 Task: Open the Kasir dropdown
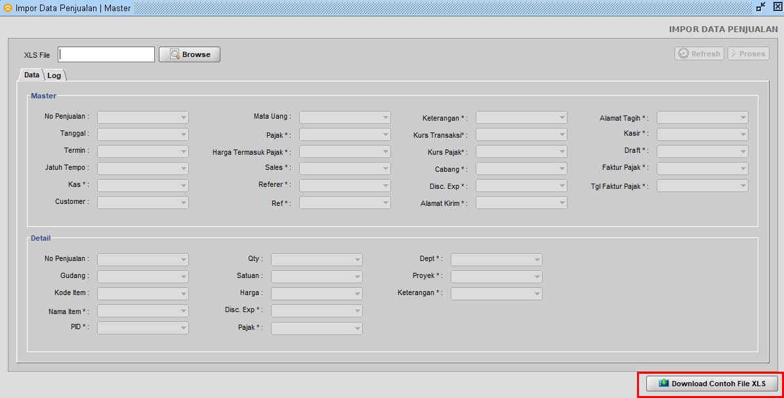coord(703,134)
